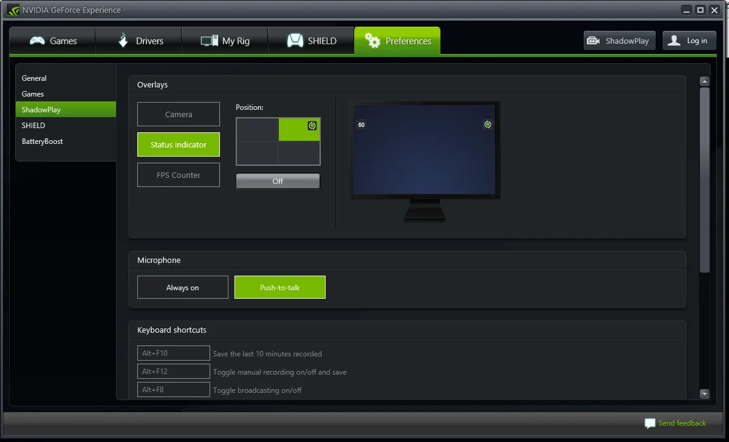Click the Alt+F8 shortcut field
Image resolution: width=729 pixels, height=442 pixels.
click(x=174, y=390)
